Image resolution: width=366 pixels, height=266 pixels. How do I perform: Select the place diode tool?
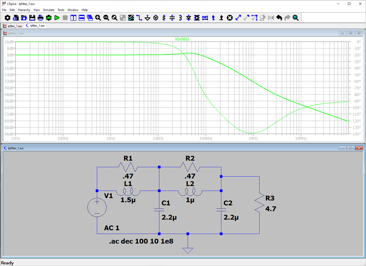(x=188, y=18)
